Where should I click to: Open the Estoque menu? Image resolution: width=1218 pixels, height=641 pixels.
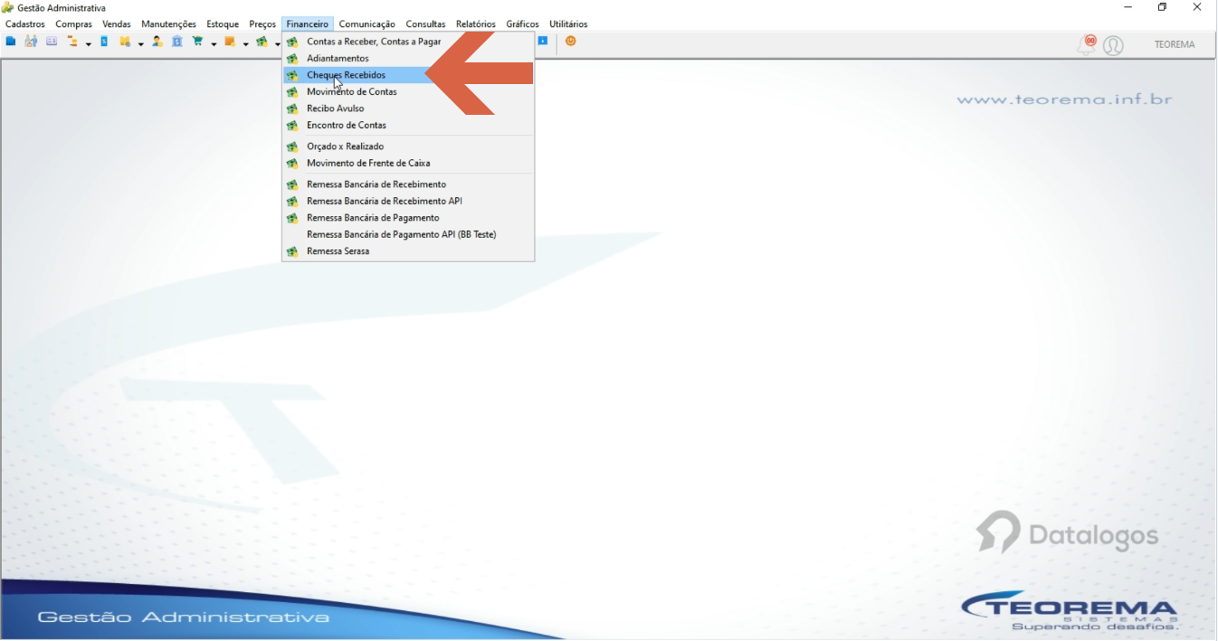tap(223, 24)
